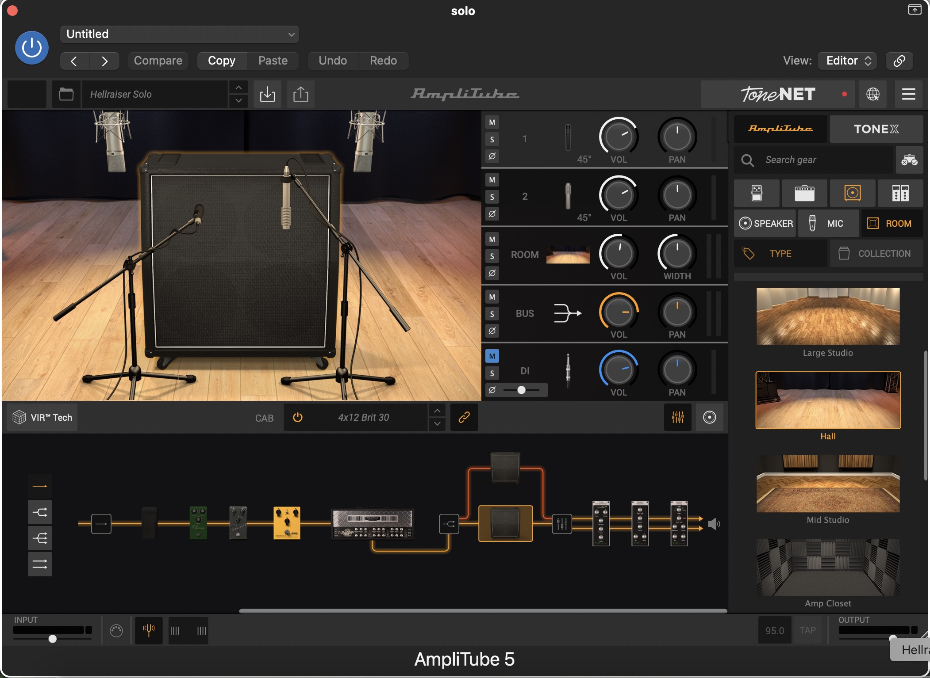Viewport: 930px width, 678px height.
Task: Step to next cab model arrow
Action: click(x=437, y=424)
